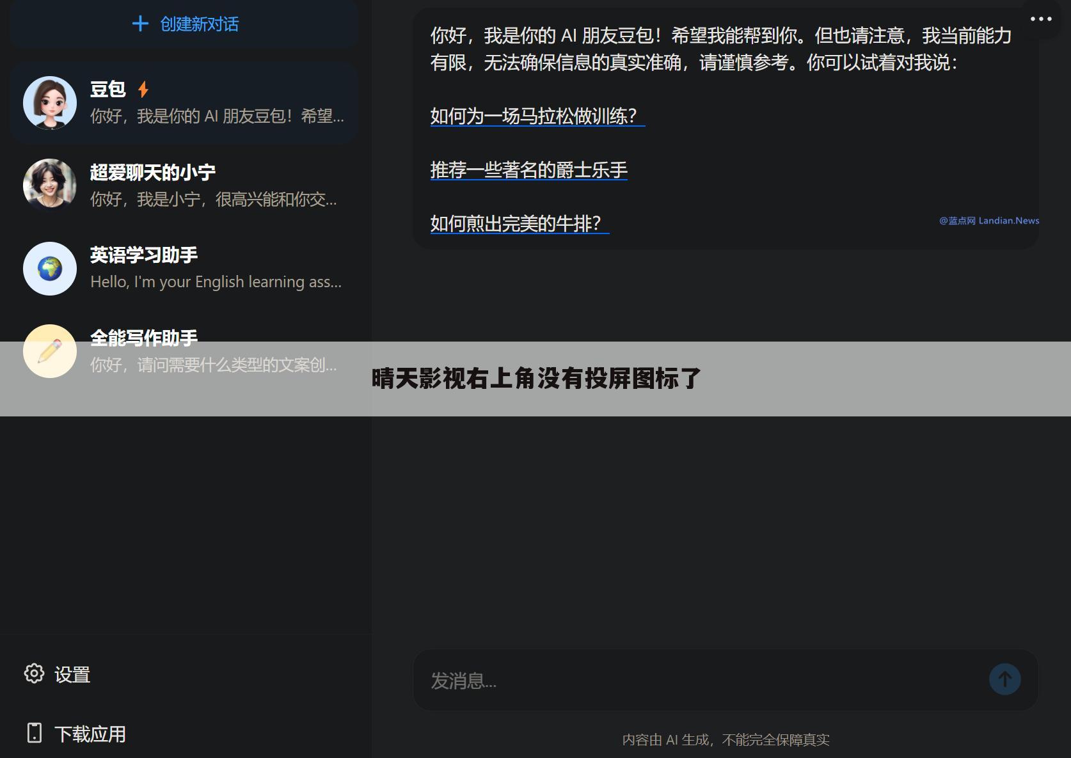Click the preview Hello, I'm your English learning ass...

click(216, 281)
